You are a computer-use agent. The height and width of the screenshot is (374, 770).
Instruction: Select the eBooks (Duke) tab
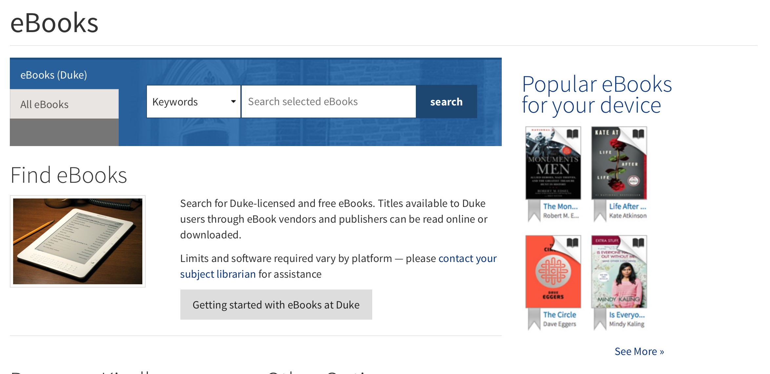[54, 75]
